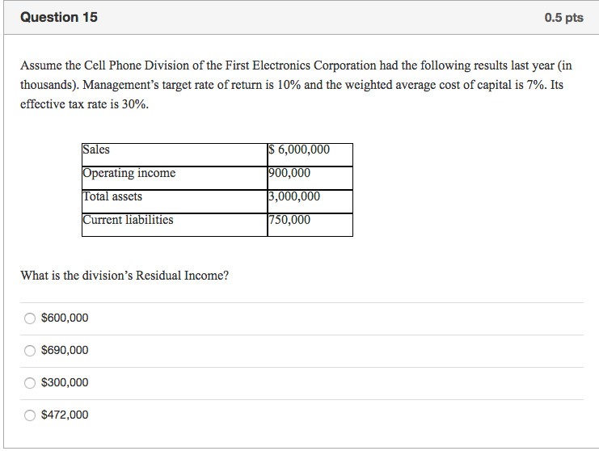The image size is (599, 451).
Task: Click the Total assets table cell
Action: click(x=174, y=197)
